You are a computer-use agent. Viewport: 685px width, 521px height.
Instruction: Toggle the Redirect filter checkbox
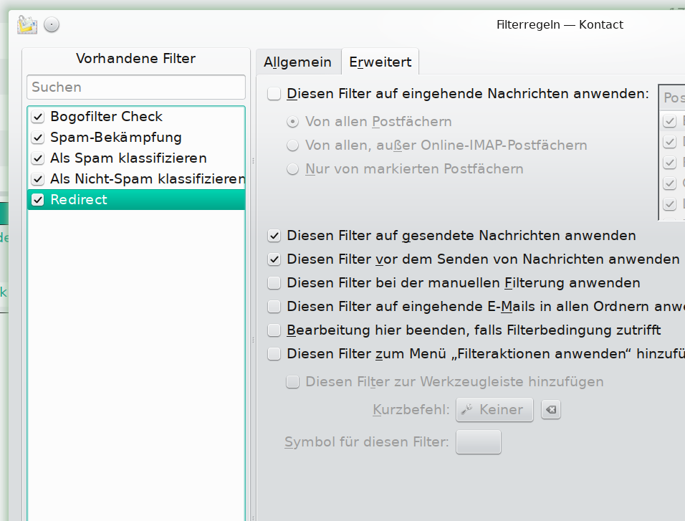pos(38,200)
